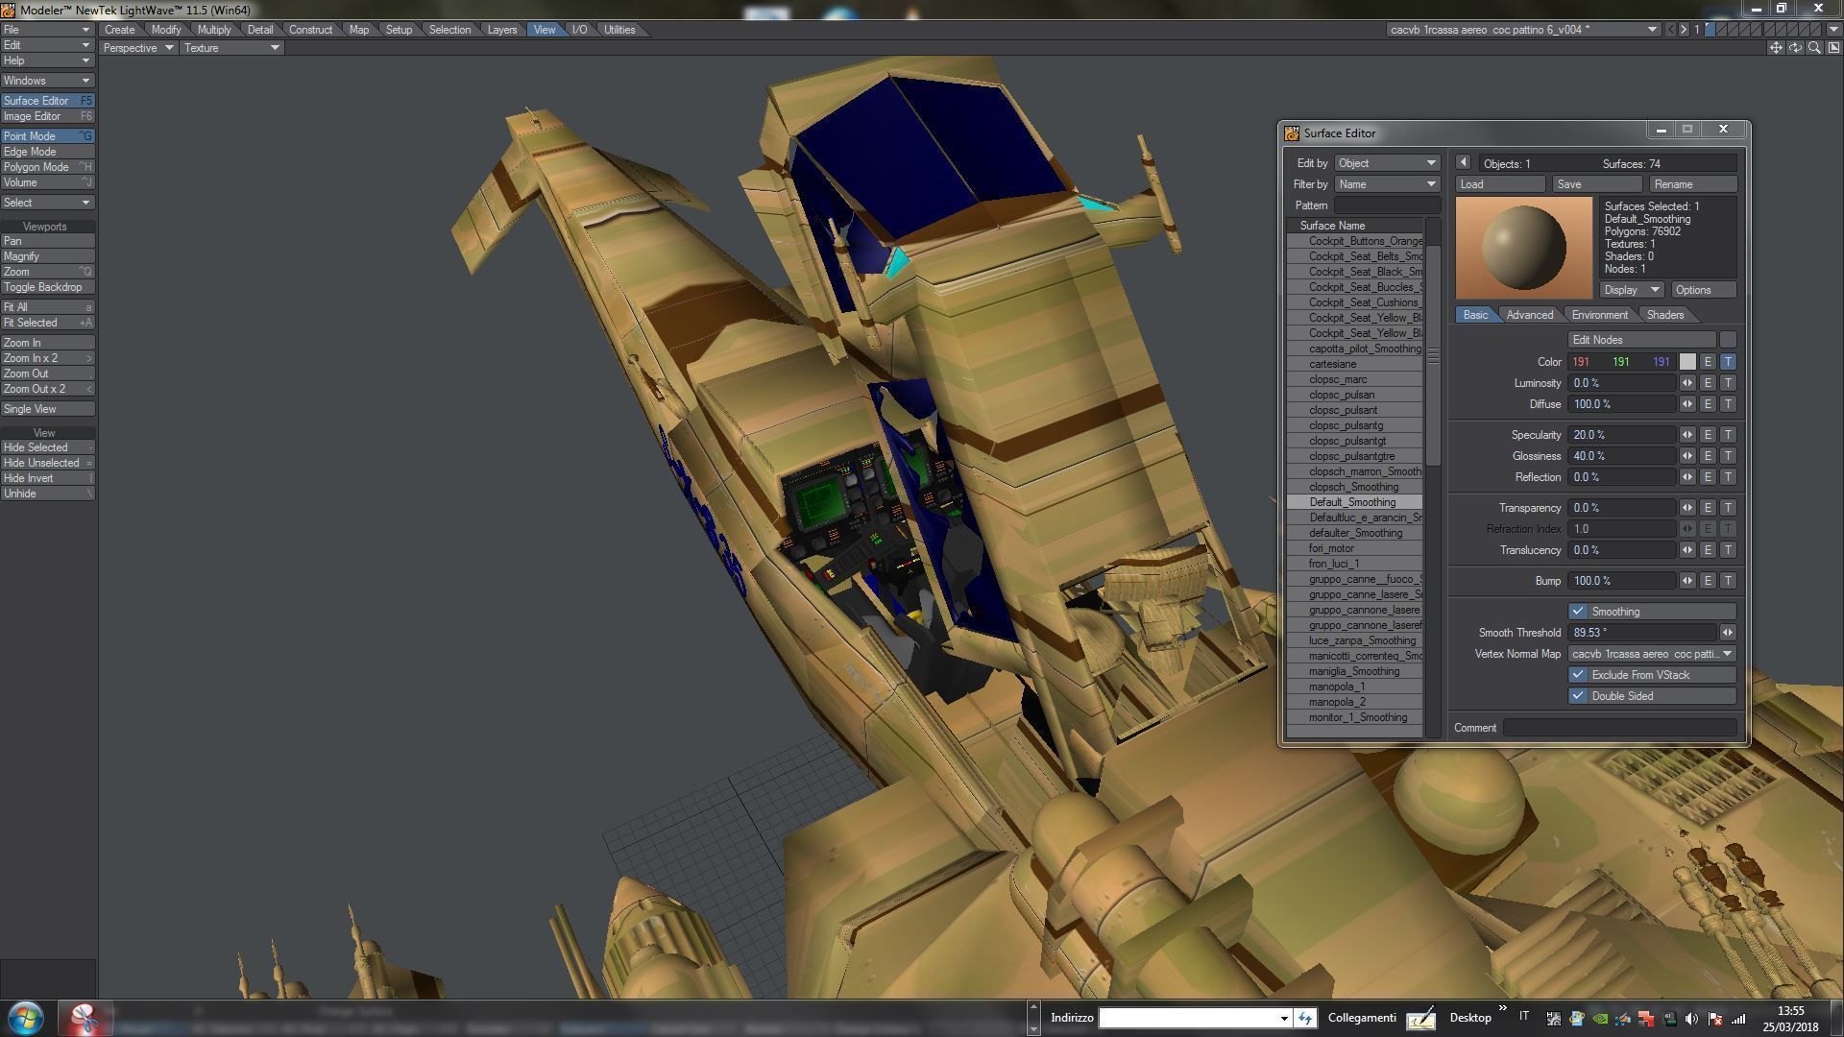
Task: Open Color envelope with E button
Action: (1708, 362)
